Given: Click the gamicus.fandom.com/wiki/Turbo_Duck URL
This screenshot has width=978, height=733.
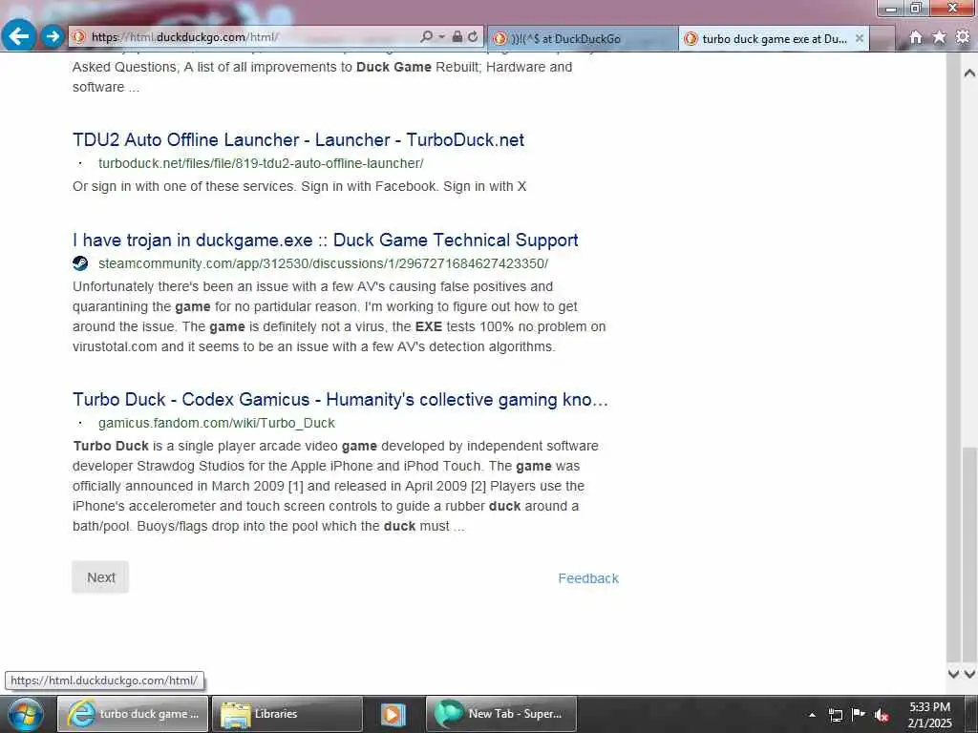Looking at the screenshot, I should coord(217,423).
